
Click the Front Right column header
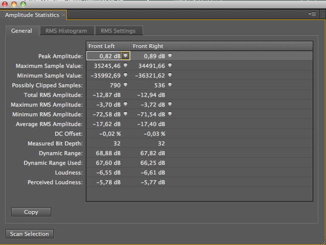[152, 46]
